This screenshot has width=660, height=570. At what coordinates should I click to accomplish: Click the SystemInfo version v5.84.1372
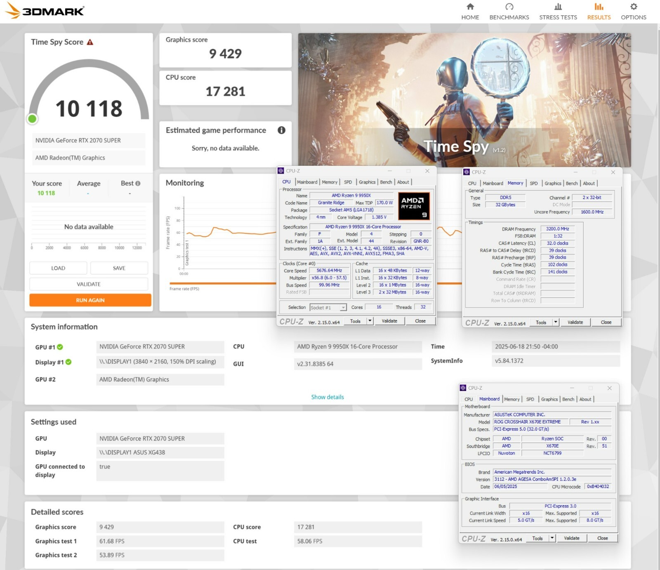point(556,361)
